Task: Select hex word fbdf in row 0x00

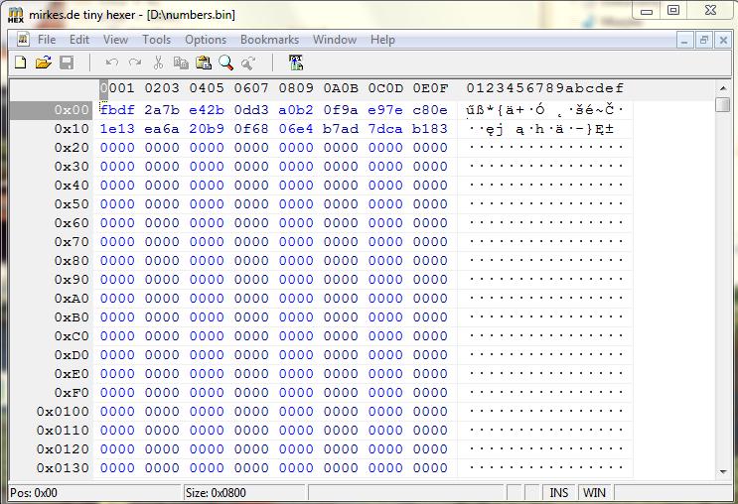Action: click(117, 110)
